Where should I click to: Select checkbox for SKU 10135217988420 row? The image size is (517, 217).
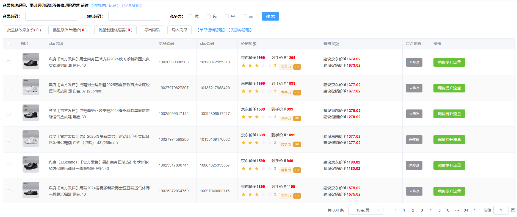pos(9,88)
